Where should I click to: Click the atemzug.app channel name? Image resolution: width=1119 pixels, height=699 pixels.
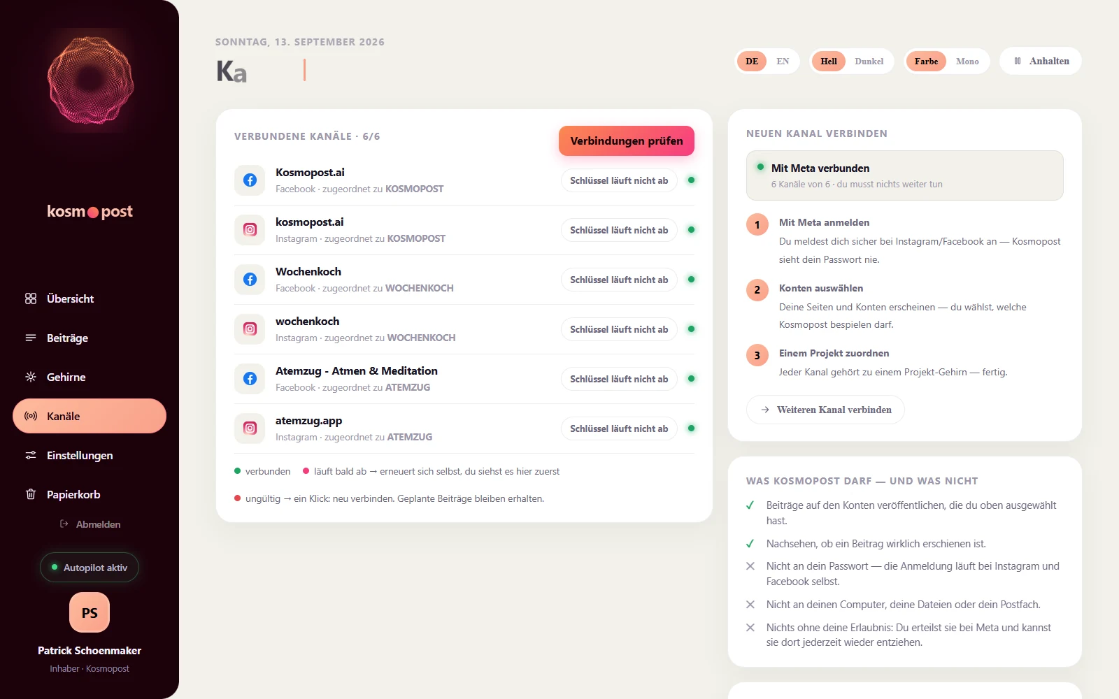coord(308,421)
